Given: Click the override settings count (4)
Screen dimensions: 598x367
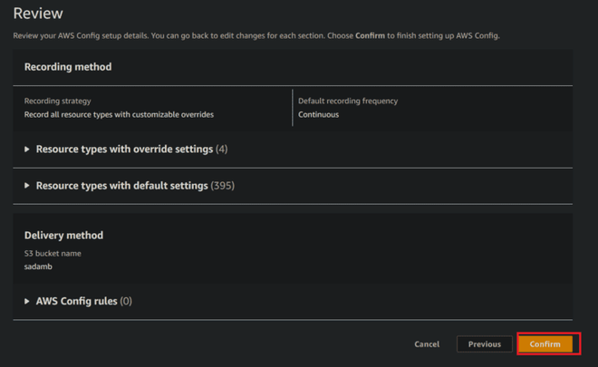Looking at the screenshot, I should (x=222, y=149).
